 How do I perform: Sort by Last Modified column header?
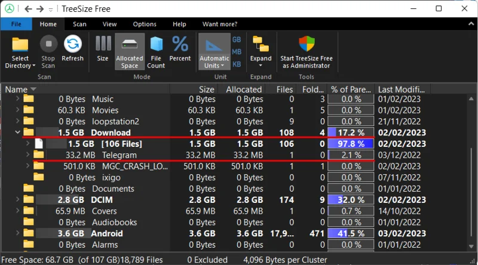(x=402, y=90)
